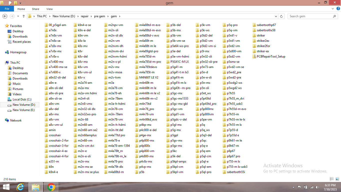Screen dimensions: 341x192
Task: Expand the ribbon with the chevron
Action: (x=333, y=9)
